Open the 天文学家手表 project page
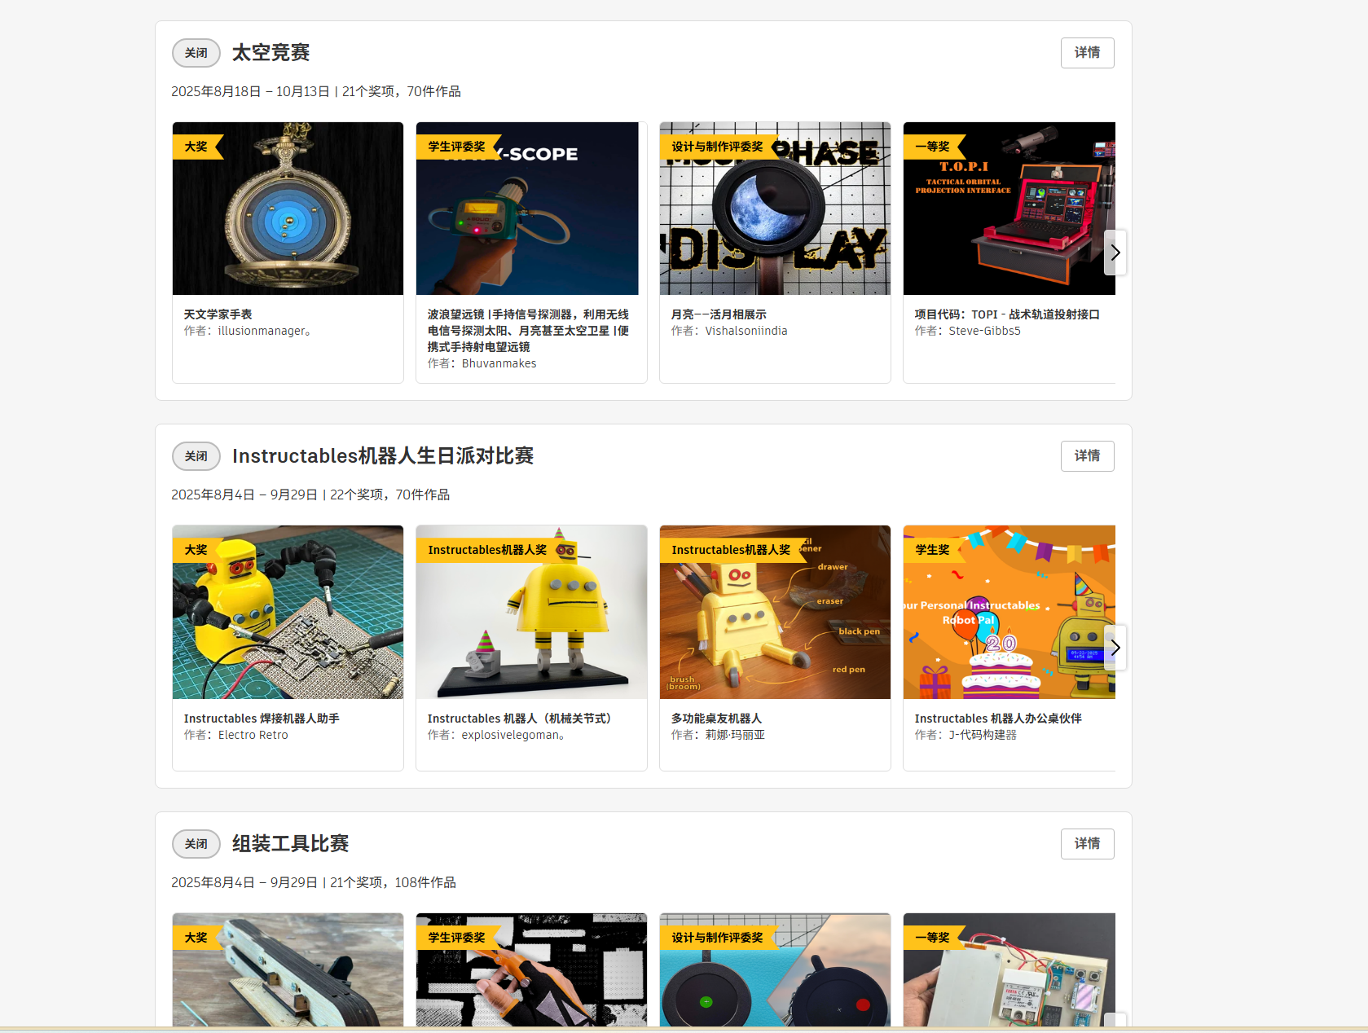The image size is (1368, 1033). tap(218, 314)
